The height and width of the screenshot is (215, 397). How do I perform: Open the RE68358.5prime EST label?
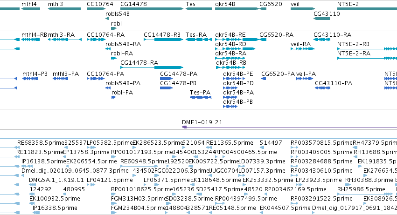pos(41,143)
